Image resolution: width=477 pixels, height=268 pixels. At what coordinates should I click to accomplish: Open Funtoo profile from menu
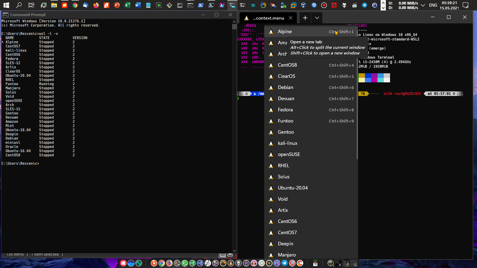point(311,121)
